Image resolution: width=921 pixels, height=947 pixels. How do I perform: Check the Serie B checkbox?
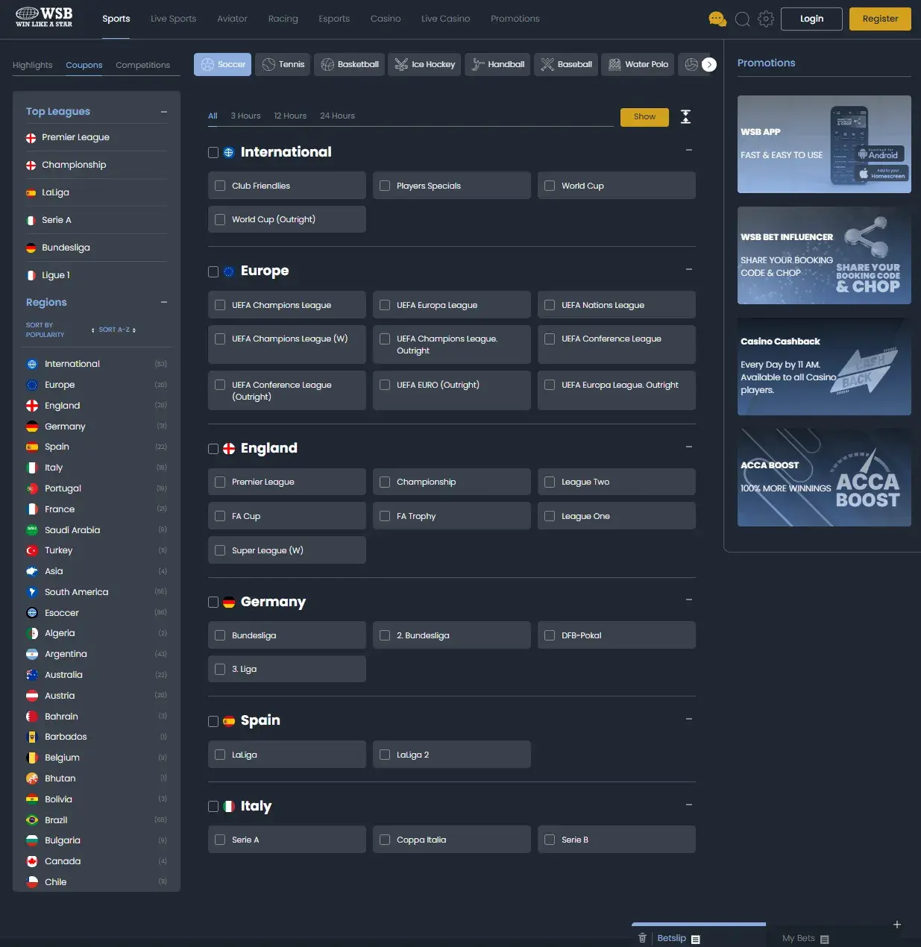pos(550,840)
